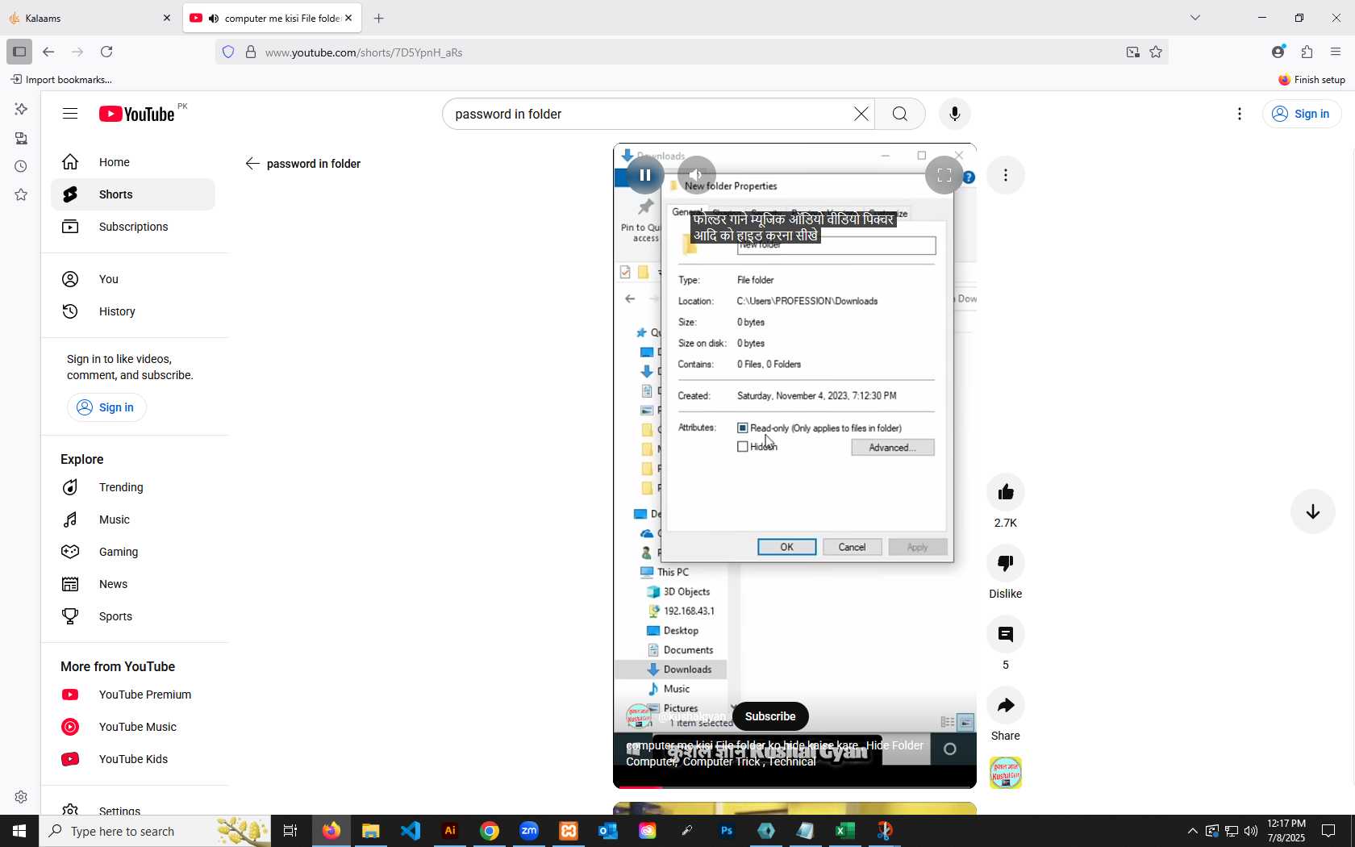Like the Short with thumbs up

coord(1006,492)
